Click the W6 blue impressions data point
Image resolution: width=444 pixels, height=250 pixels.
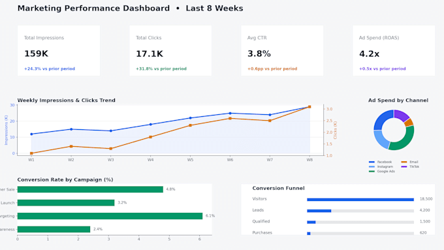coord(230,113)
